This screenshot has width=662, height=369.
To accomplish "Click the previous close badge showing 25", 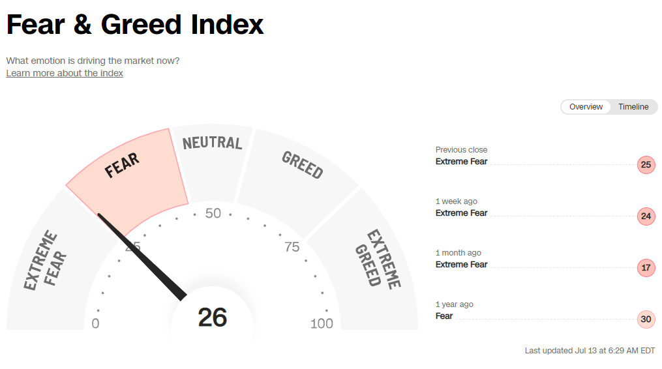I will pos(646,165).
